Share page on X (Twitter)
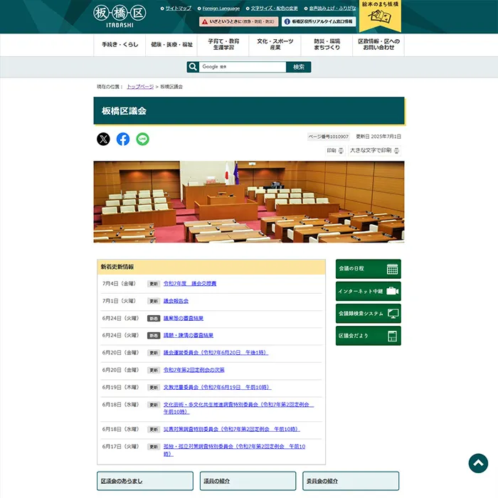Screen dimensions: 498x498 pos(103,139)
